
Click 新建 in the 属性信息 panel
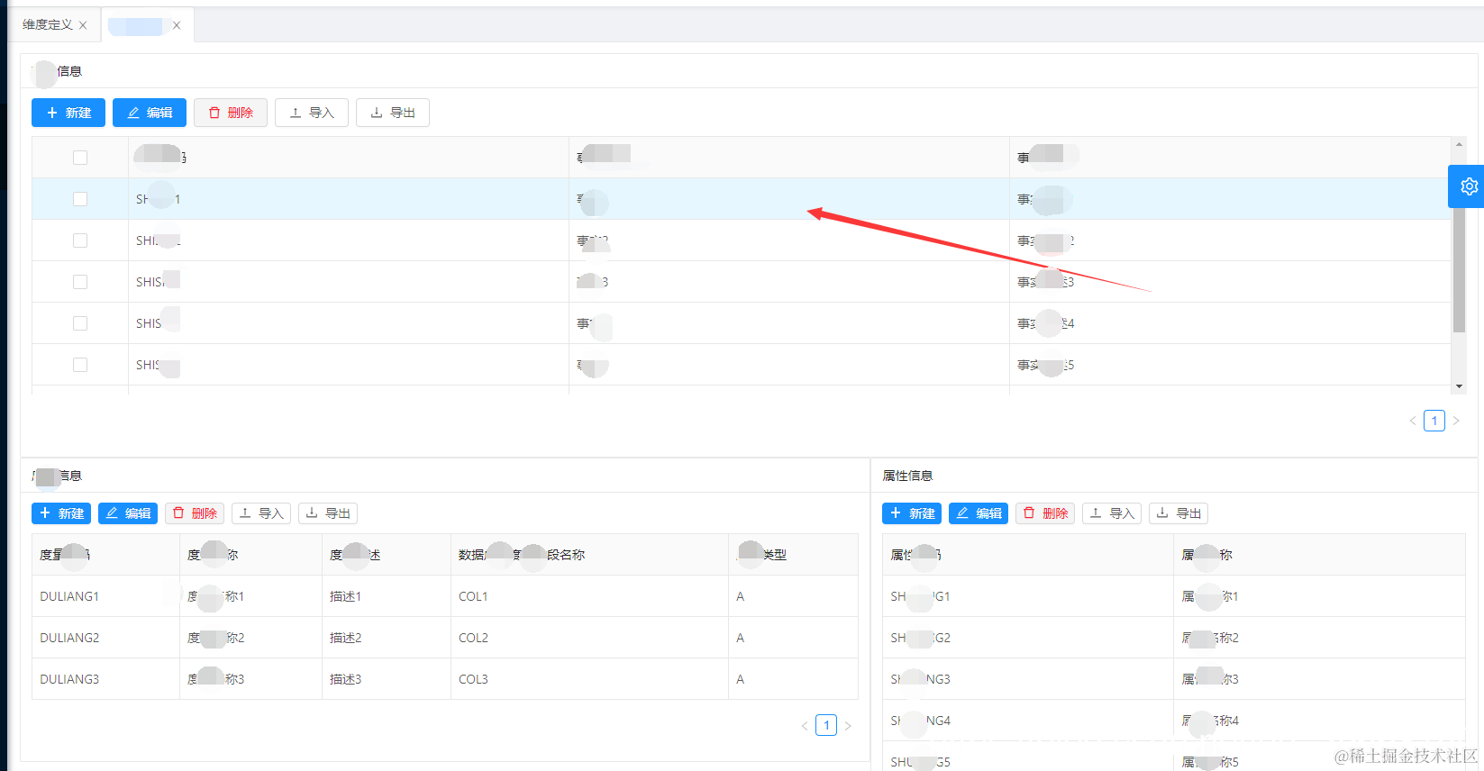912,513
